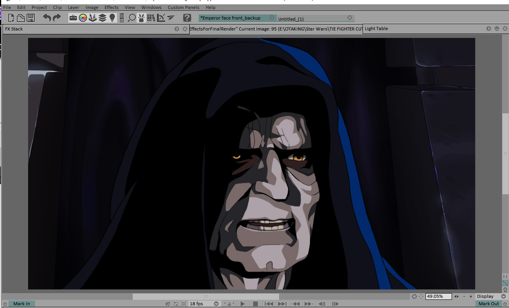Show the layers stack panel
This screenshot has height=308, width=509.
102,18
